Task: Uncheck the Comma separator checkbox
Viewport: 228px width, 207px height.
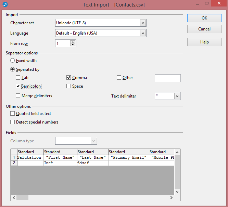Action: click(69, 78)
